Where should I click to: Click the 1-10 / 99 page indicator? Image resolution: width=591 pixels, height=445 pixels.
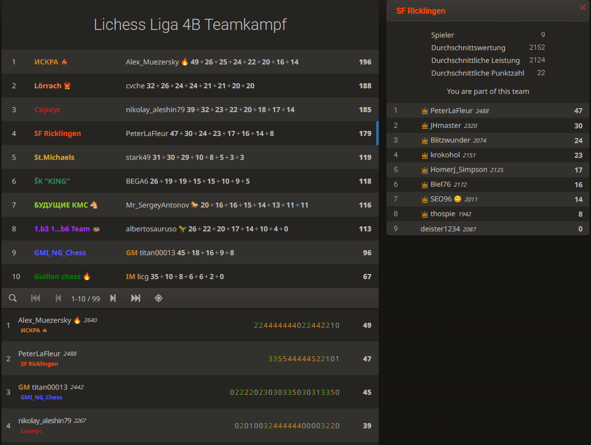tap(85, 298)
